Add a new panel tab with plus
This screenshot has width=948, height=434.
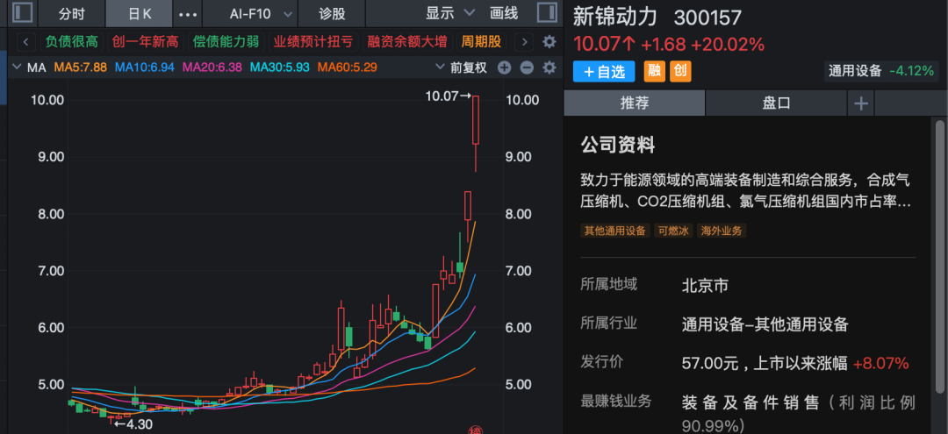[861, 103]
